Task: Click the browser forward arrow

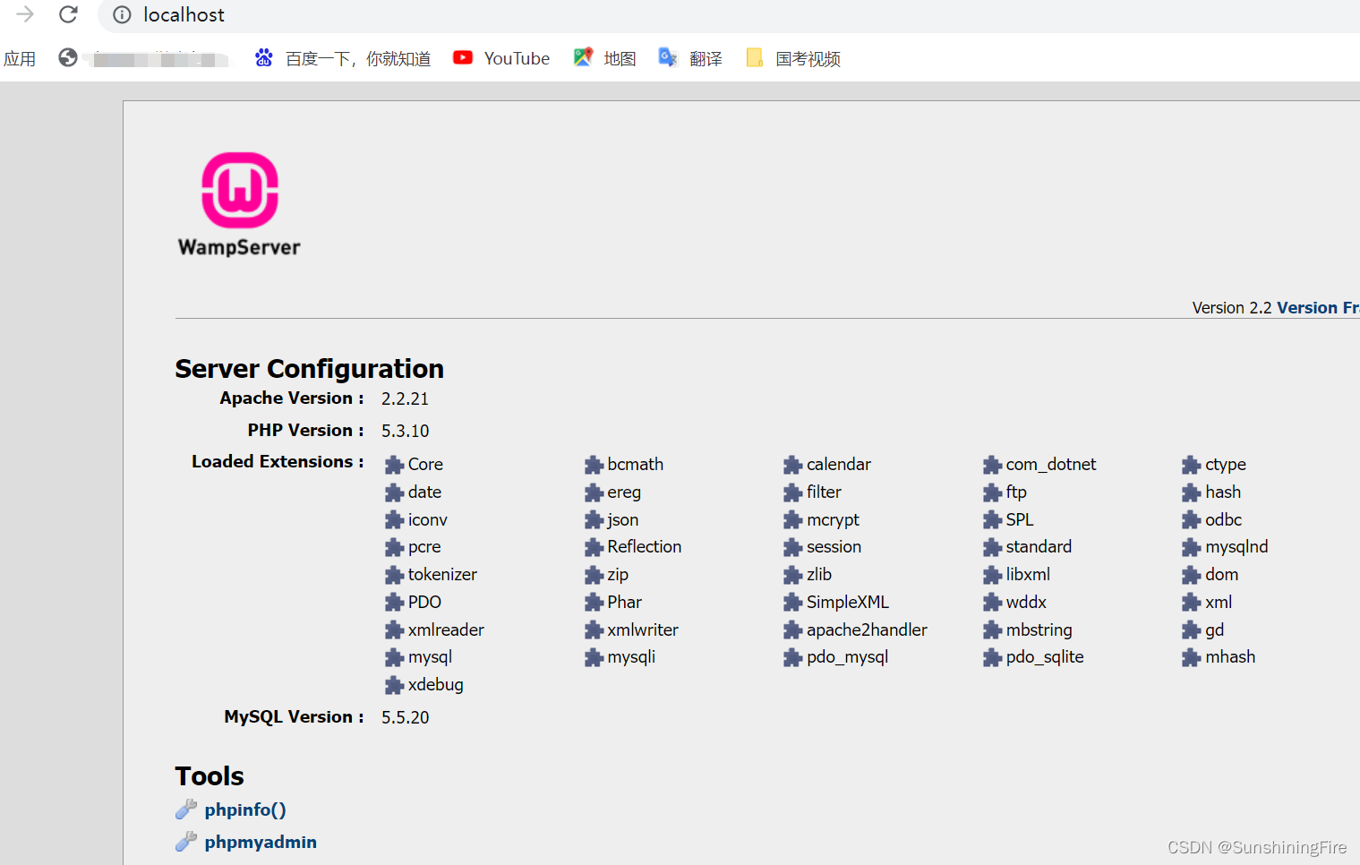Action: point(25,14)
